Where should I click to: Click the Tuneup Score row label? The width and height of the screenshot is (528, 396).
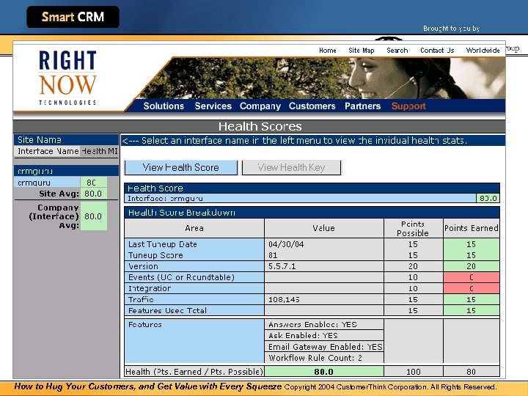pos(155,255)
